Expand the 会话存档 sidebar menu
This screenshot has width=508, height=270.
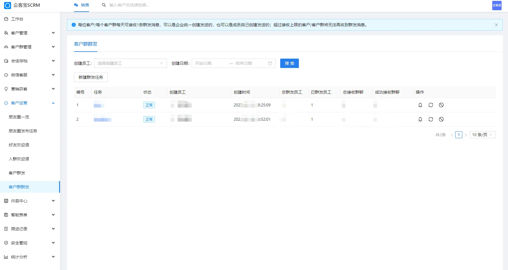[30, 61]
